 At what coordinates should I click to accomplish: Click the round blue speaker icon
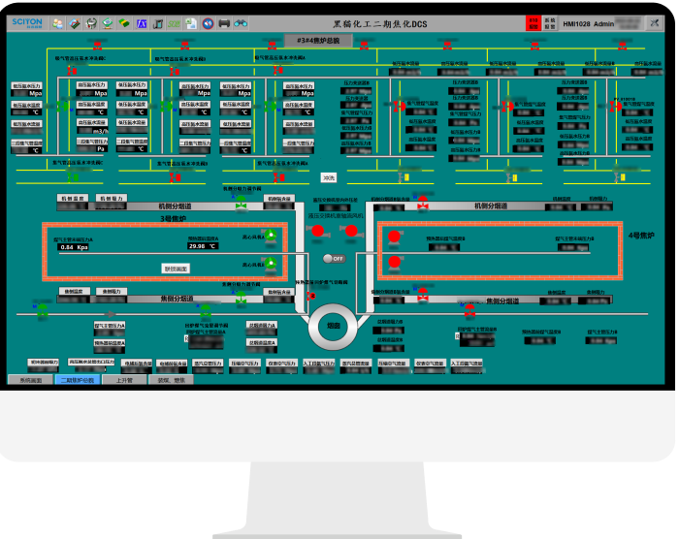(x=208, y=23)
